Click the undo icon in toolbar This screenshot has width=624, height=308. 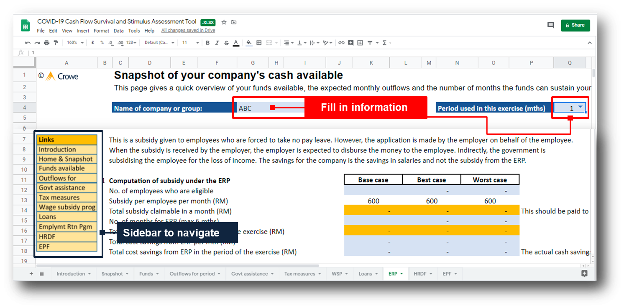click(28, 43)
